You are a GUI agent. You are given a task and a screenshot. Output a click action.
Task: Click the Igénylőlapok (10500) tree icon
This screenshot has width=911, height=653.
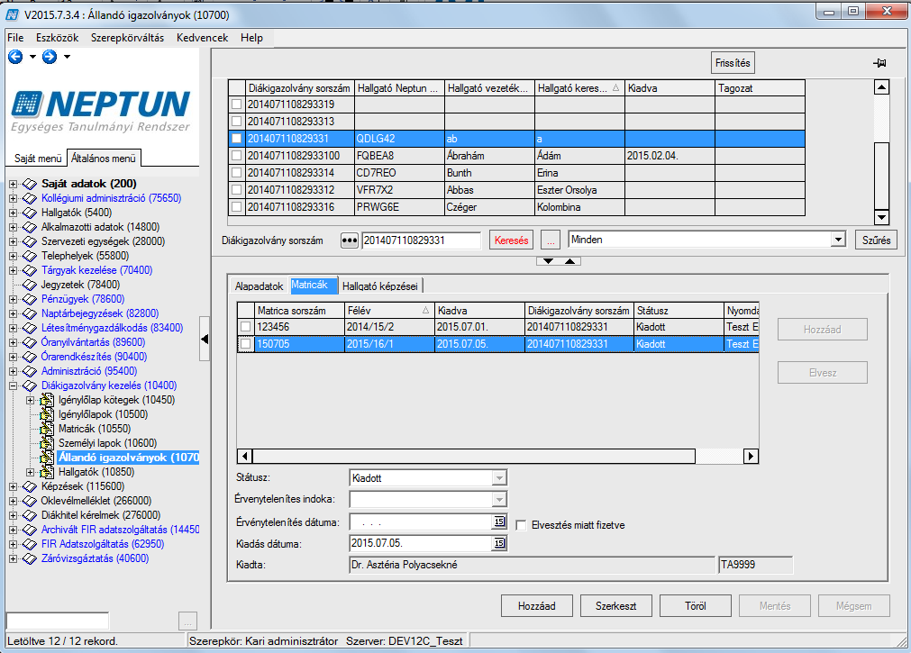click(47, 414)
